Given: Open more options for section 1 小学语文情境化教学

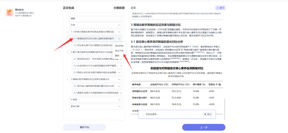Looking at the screenshot, I should pyautogui.click(x=119, y=32).
